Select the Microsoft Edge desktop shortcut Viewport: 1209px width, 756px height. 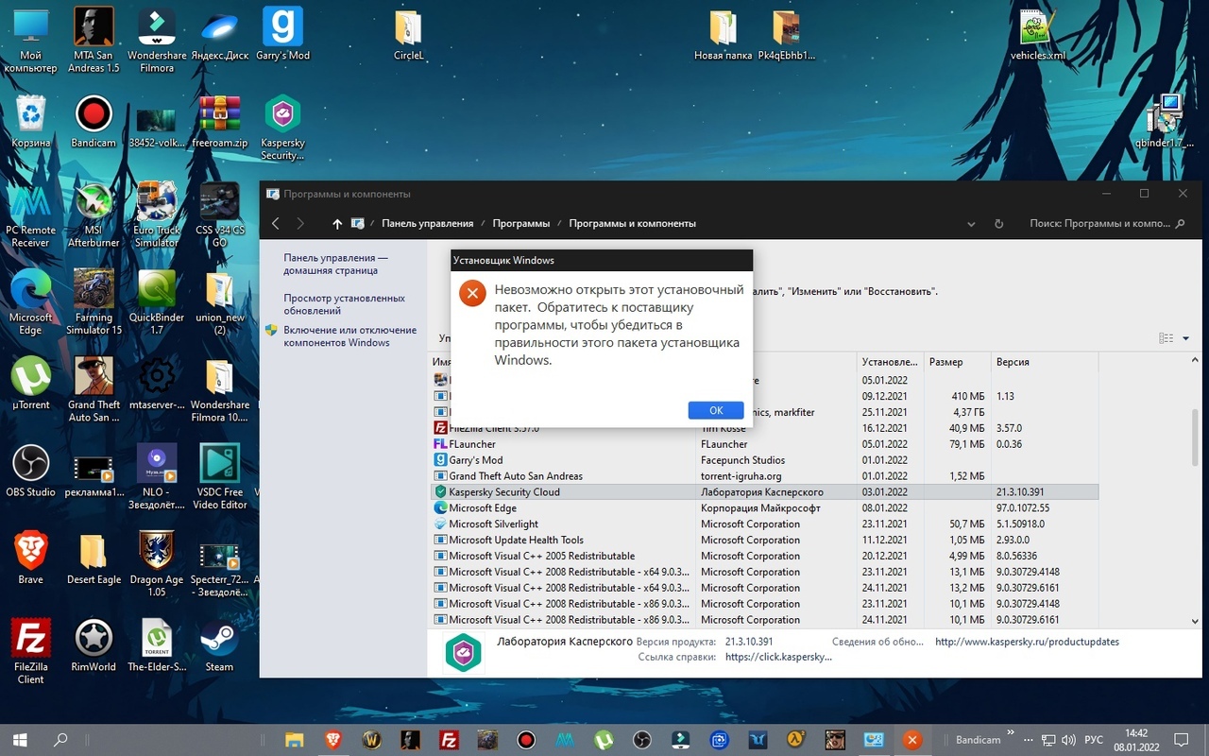click(x=30, y=301)
